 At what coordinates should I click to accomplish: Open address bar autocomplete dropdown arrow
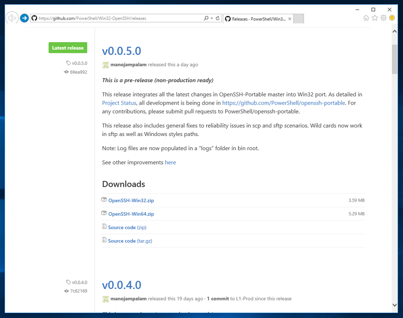[x=212, y=18]
